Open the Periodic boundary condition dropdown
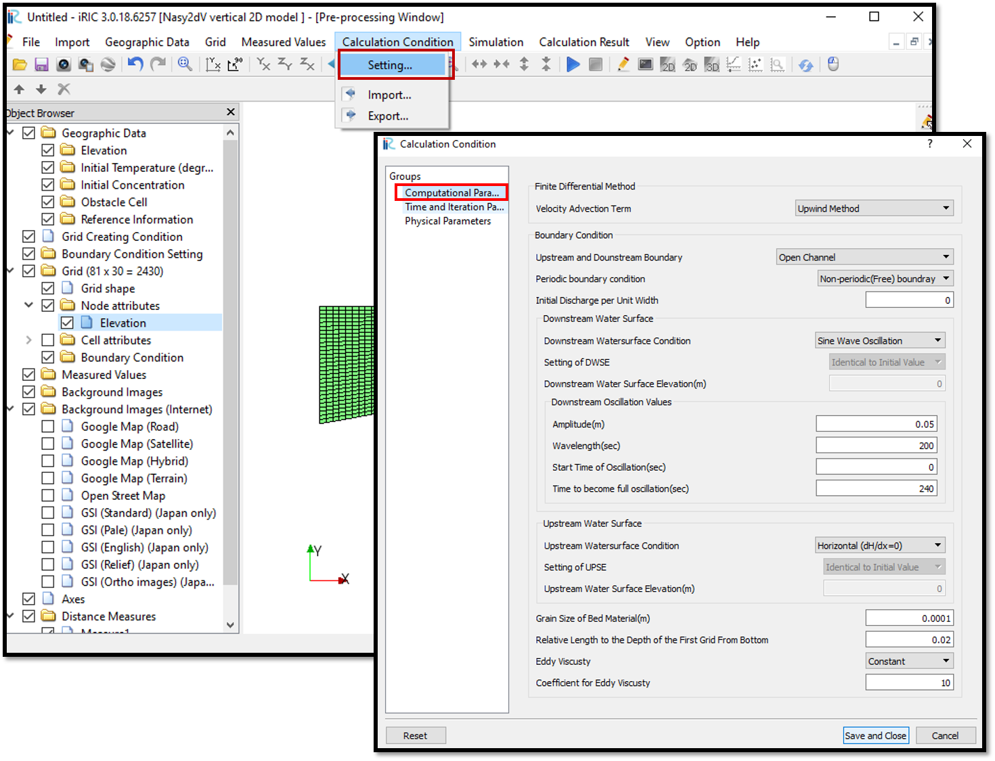This screenshot has height=761, width=995. (x=885, y=279)
